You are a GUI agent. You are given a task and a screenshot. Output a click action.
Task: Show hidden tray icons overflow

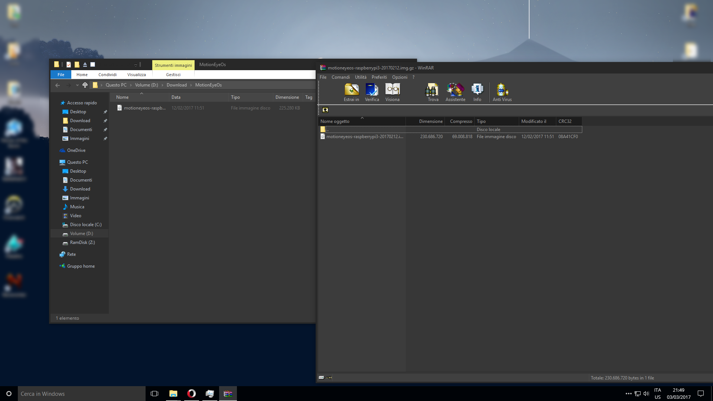pos(628,394)
